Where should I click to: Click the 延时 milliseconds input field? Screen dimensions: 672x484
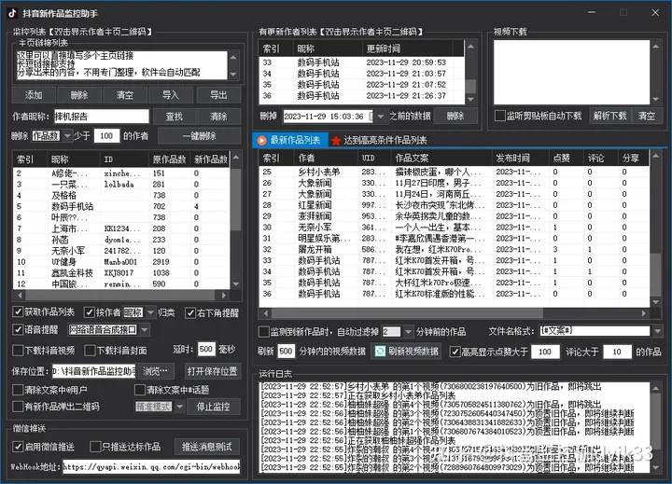click(205, 349)
